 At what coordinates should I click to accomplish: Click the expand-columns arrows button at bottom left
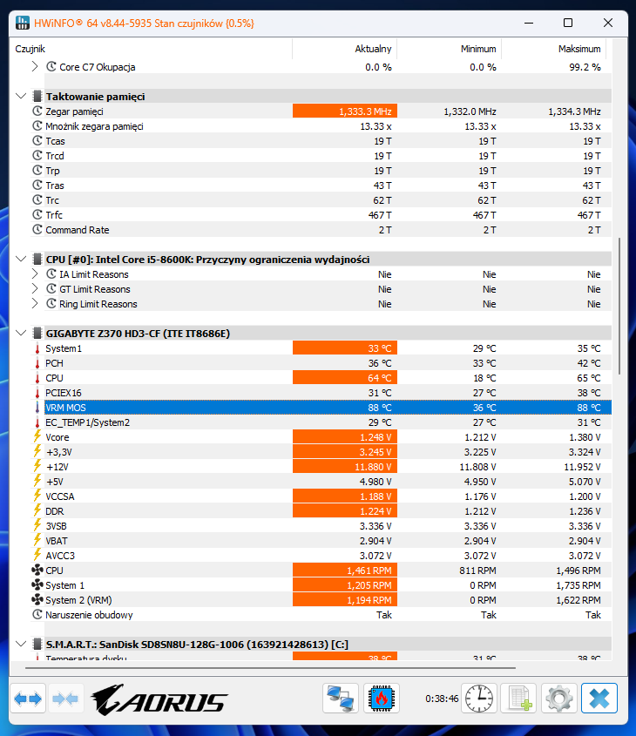(x=28, y=699)
